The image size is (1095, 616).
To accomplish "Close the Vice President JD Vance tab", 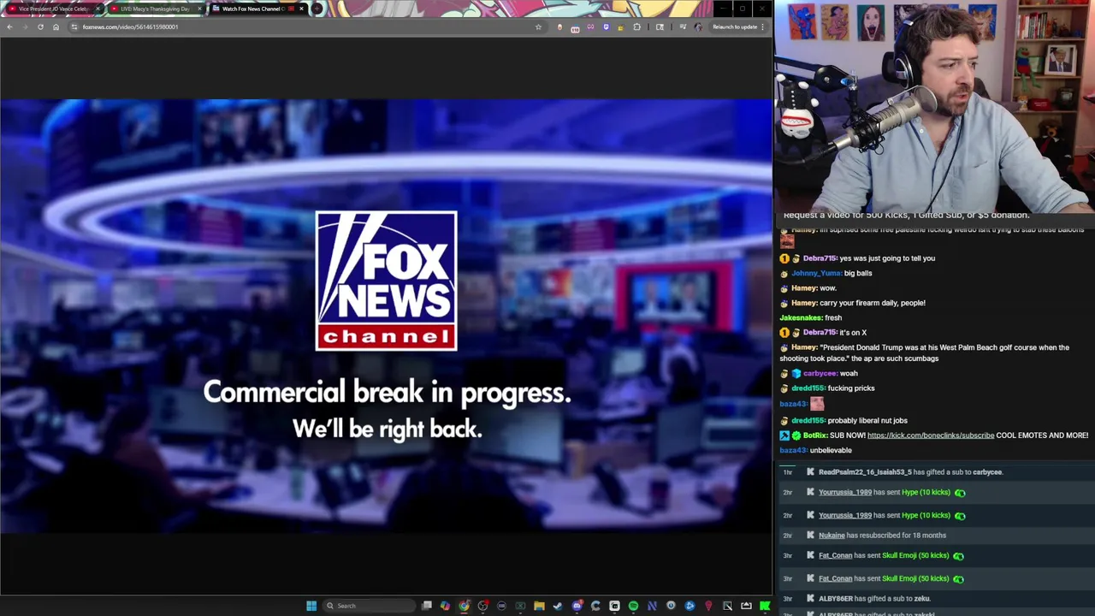I will [x=98, y=9].
